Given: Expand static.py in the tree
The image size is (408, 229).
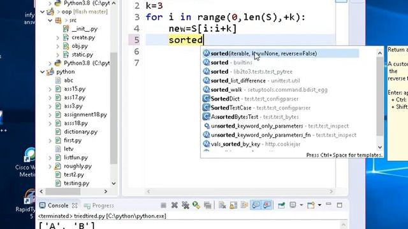Looking at the screenshot, I should 57,55.
